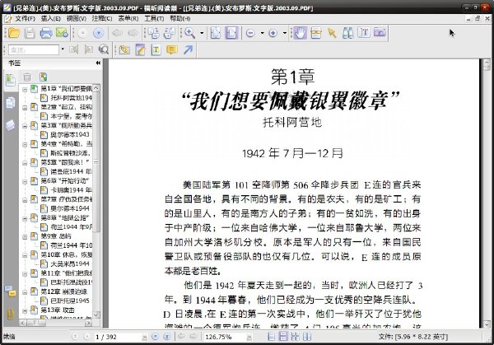This screenshot has width=494, height=345.
Task: Open the search box dropdown arrow
Action: point(63,49)
